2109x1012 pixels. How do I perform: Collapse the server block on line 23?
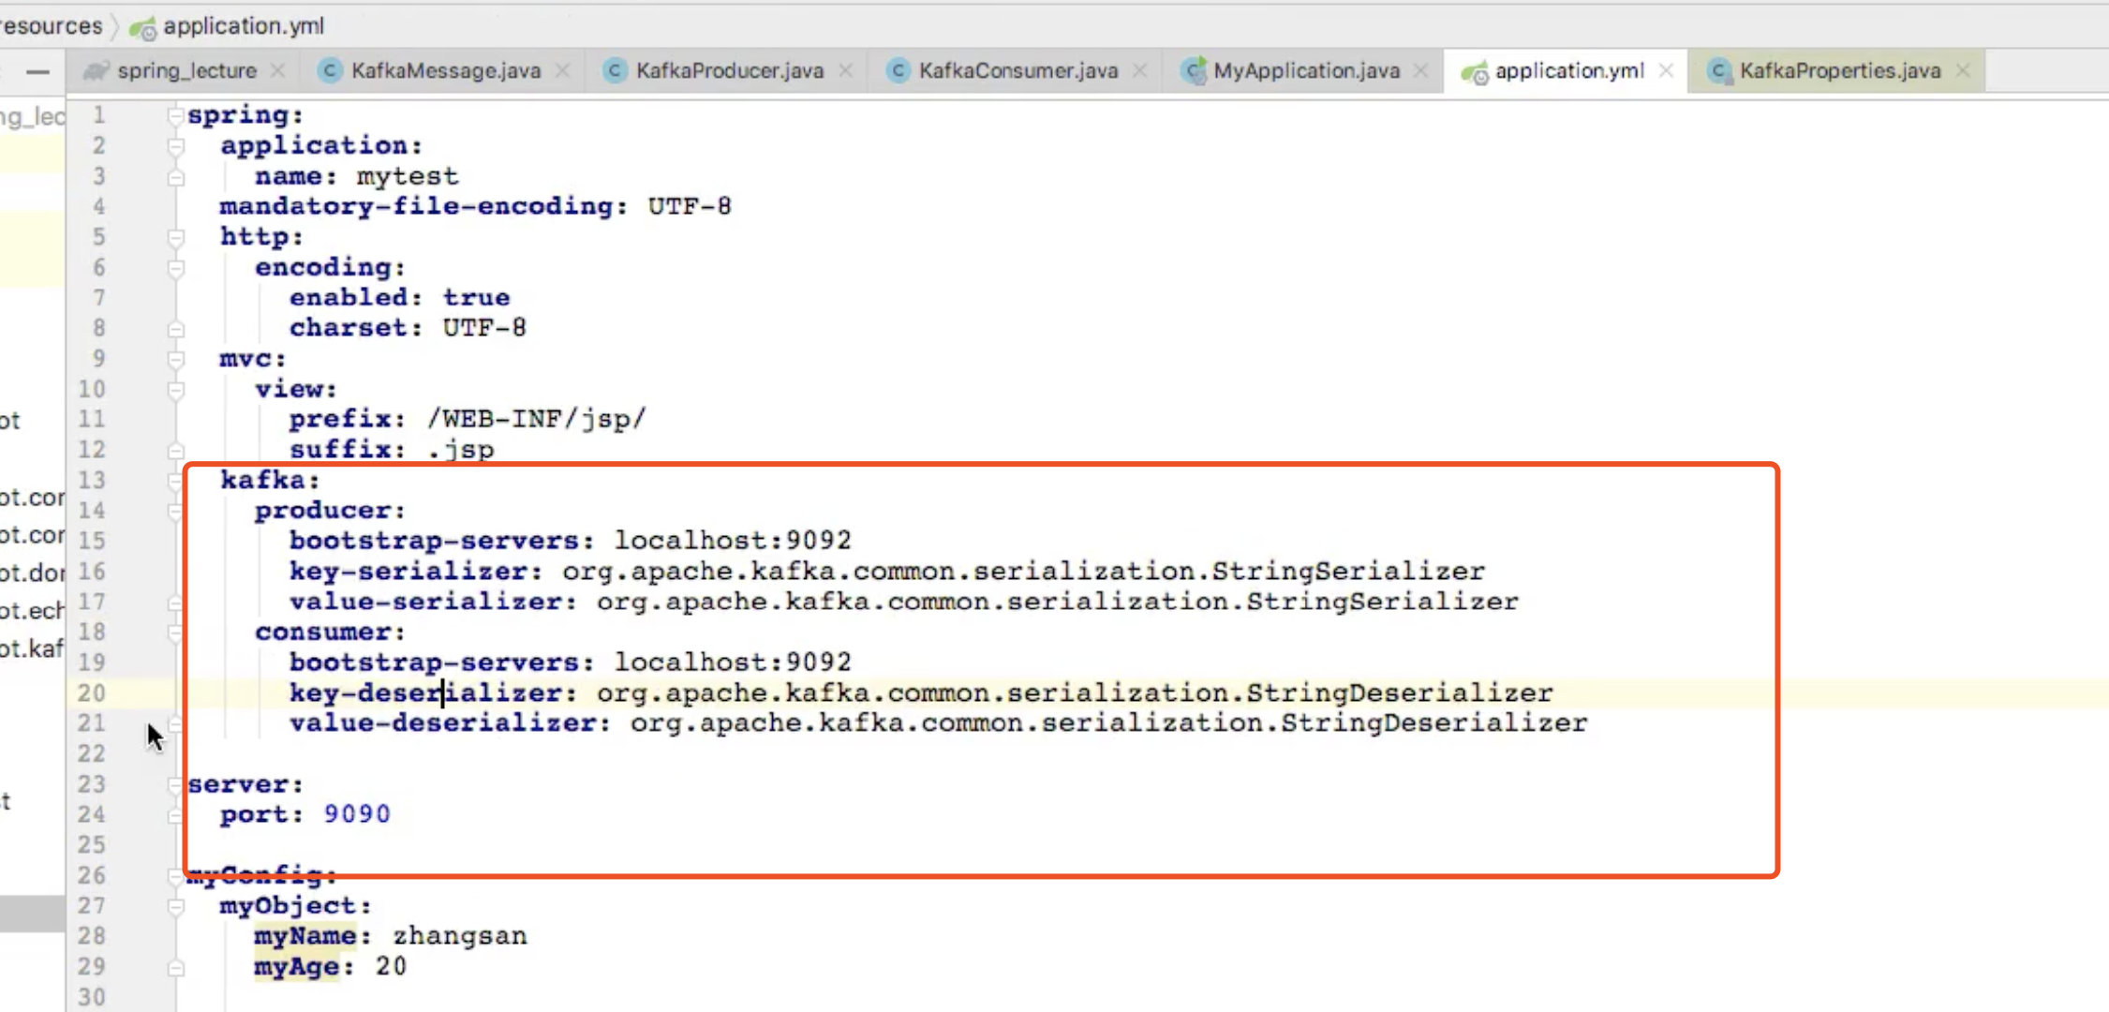point(175,785)
